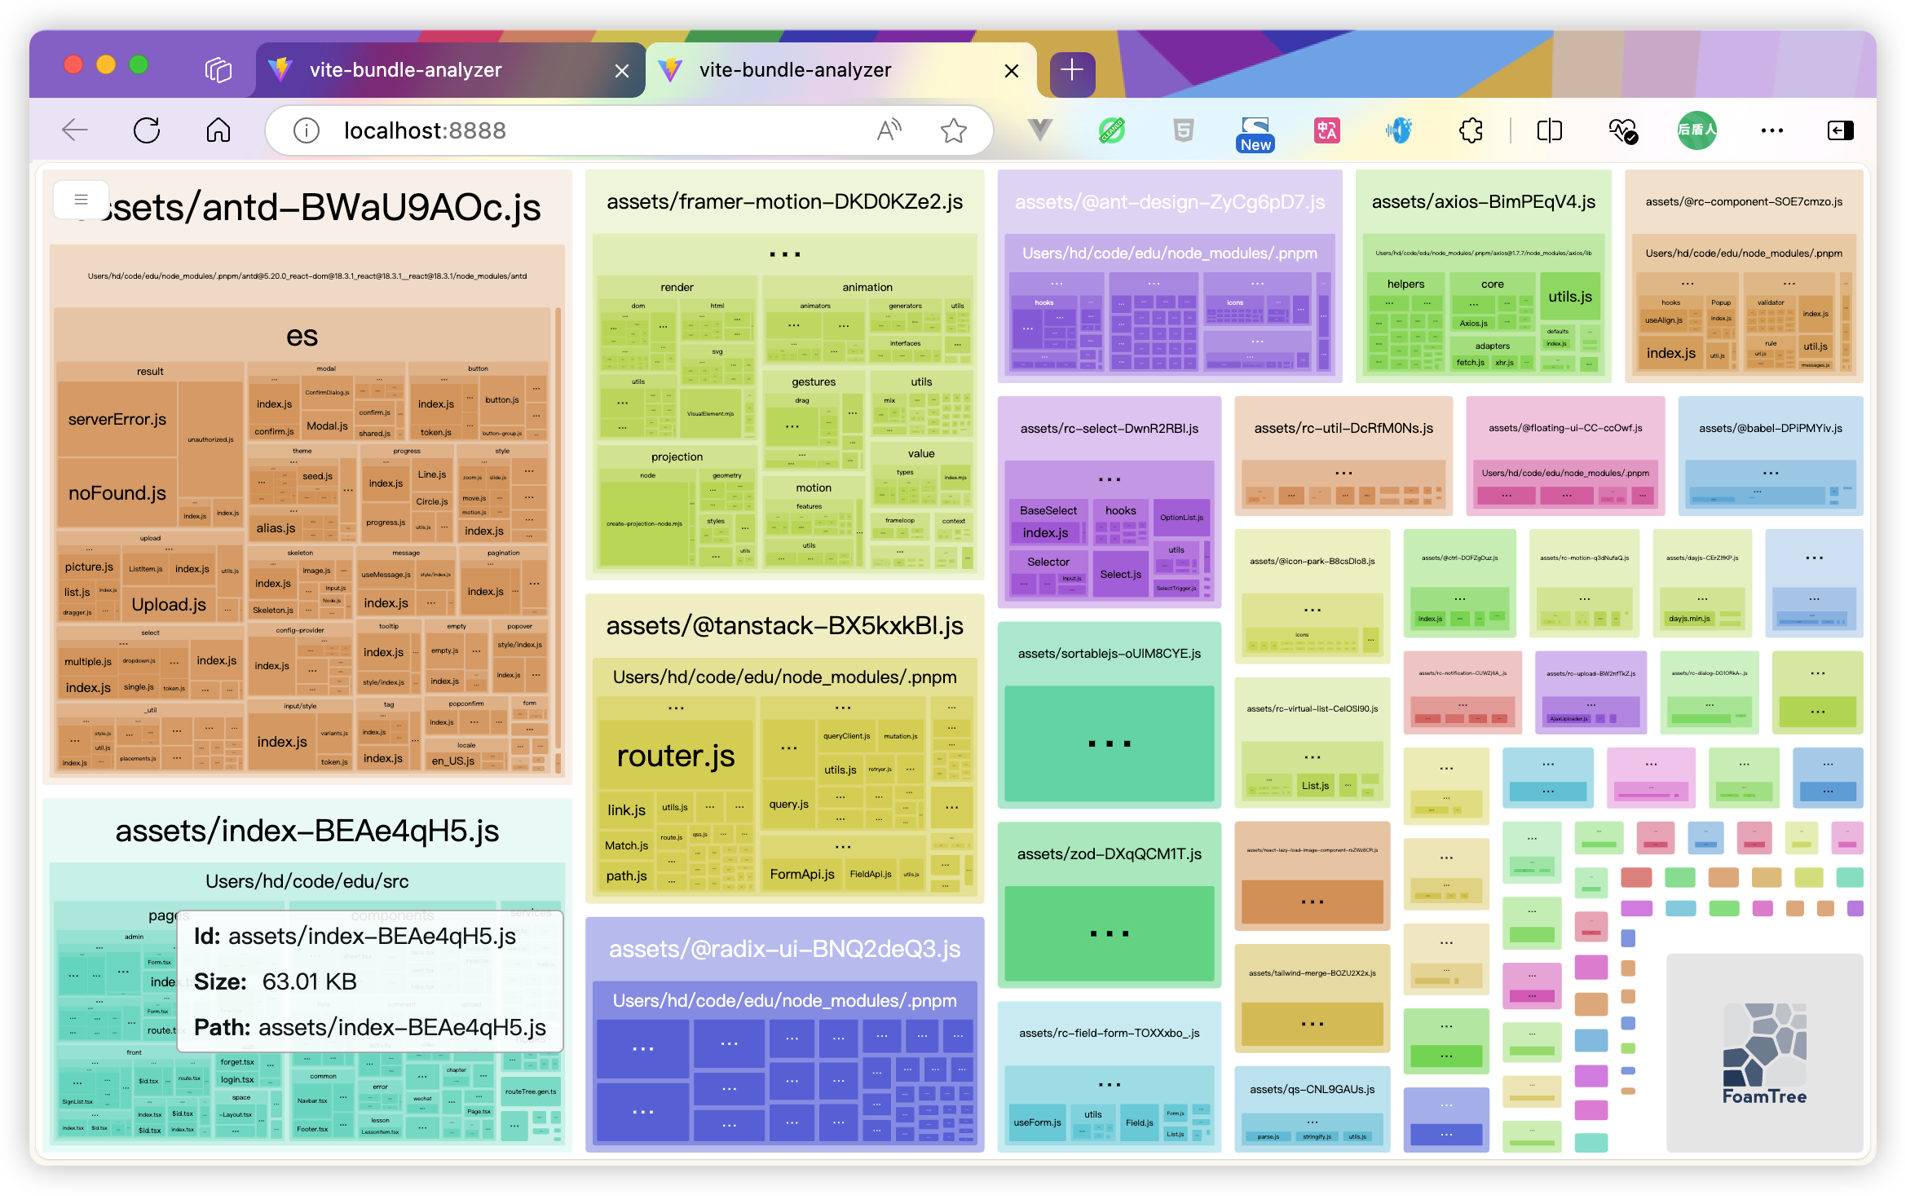Select the @tanstack-BX5kxkBI.js bundle title
Viewport: 1906px width, 1195px height.
(785, 626)
